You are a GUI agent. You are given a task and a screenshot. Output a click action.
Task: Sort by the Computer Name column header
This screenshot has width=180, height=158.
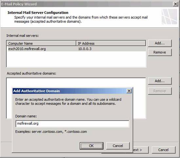tap(41, 43)
